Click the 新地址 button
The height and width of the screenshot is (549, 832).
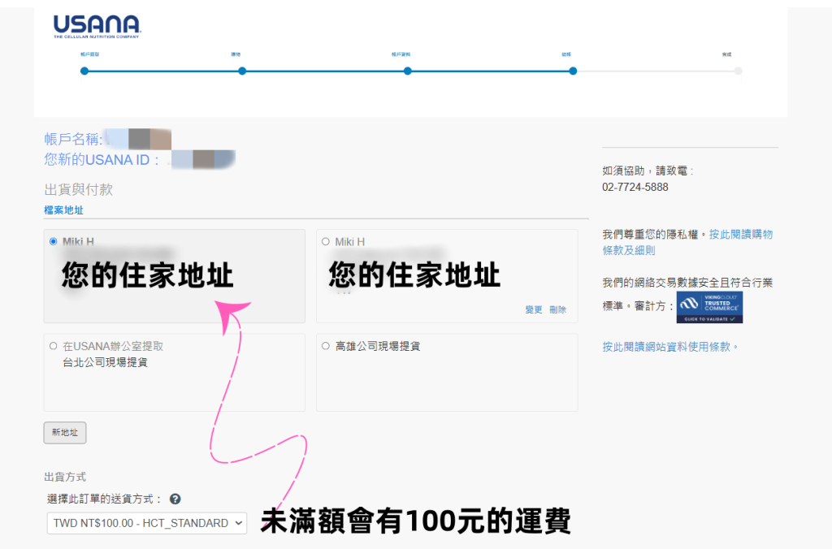(x=65, y=433)
